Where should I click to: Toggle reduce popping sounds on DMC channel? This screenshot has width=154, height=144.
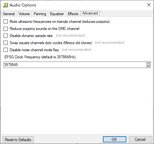(x=5, y=29)
